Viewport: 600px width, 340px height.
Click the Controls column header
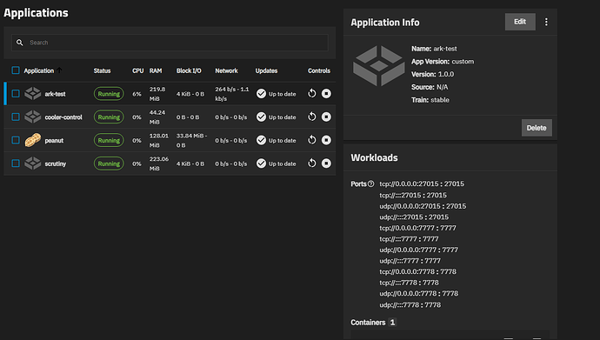(x=319, y=70)
